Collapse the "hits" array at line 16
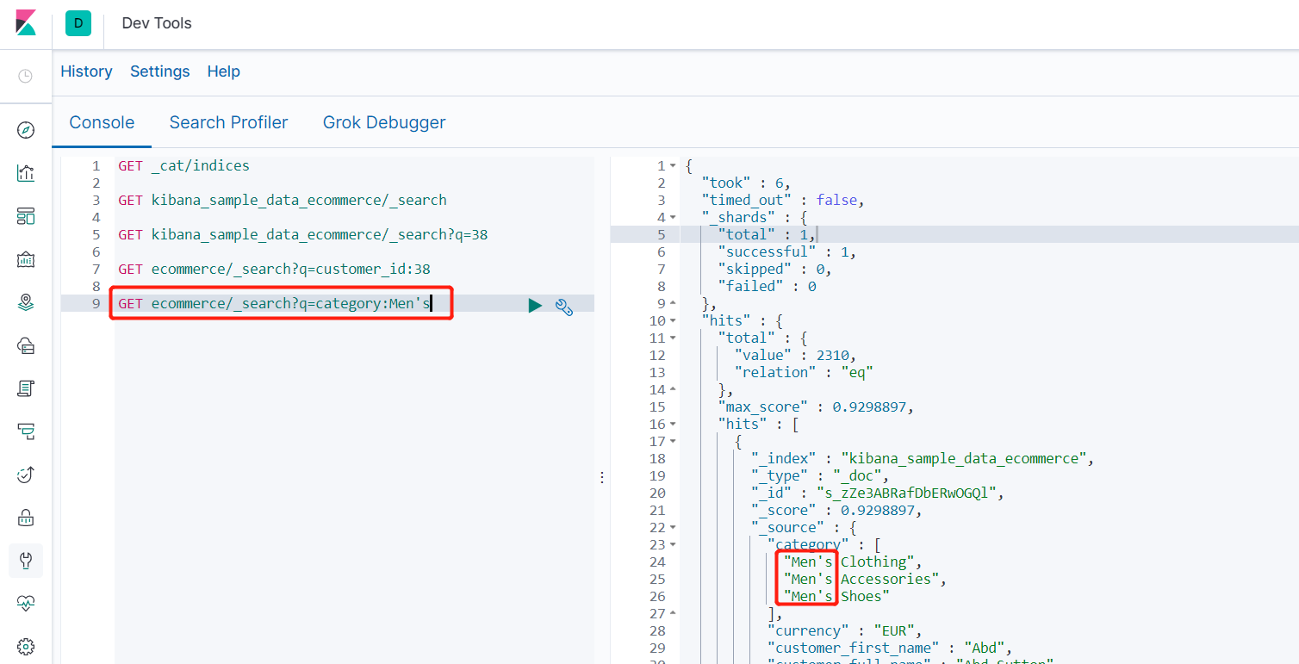 pyautogui.click(x=674, y=424)
